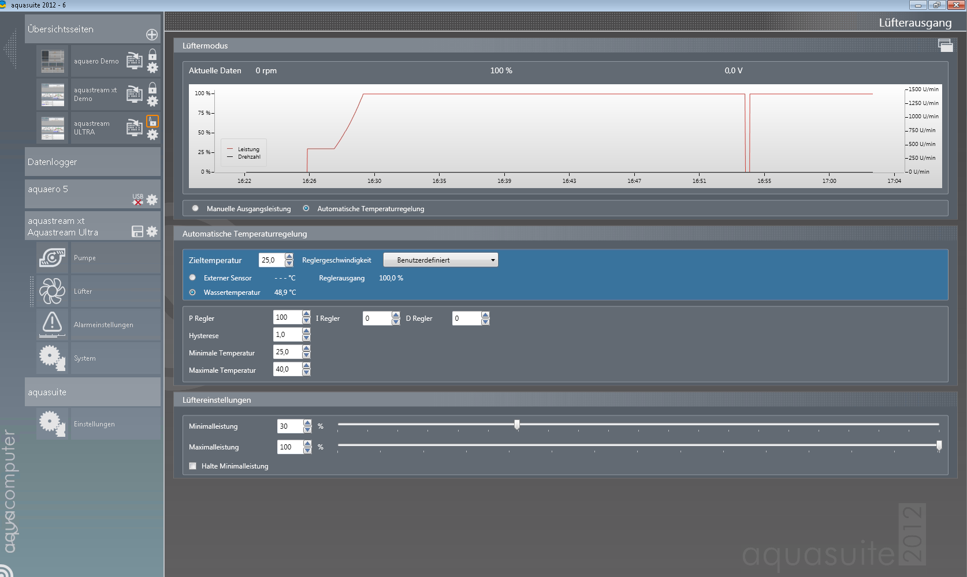Open the Einstellungen gears icon under aquasuite

(x=53, y=424)
